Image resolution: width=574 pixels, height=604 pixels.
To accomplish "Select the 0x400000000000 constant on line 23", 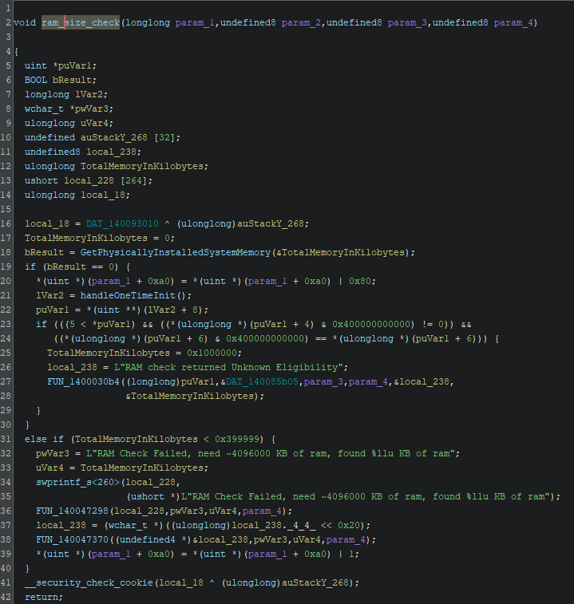I will (373, 325).
